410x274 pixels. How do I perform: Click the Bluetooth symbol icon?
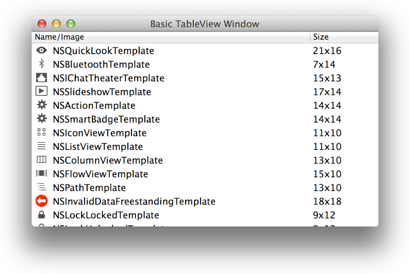pyautogui.click(x=42, y=64)
